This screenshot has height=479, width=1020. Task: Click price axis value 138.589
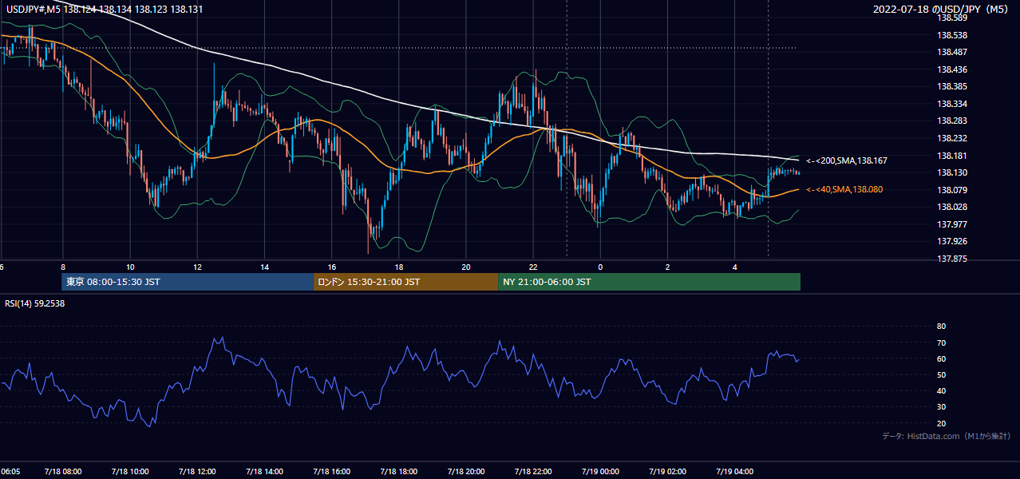point(953,18)
